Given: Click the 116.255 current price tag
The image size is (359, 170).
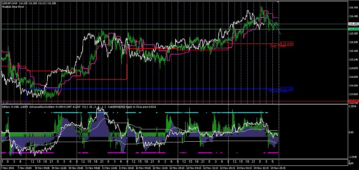Looking at the screenshot, I should 353,24.
